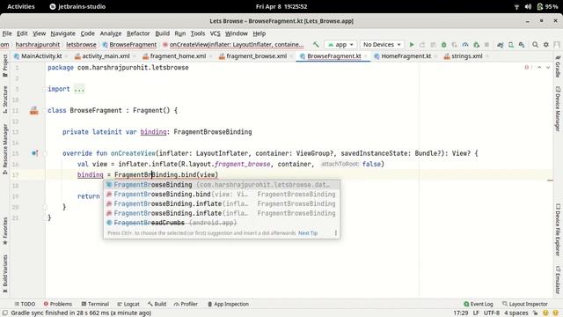The image size is (563, 317).
Task: Click the battery 95% indicator
Action: click(547, 6)
